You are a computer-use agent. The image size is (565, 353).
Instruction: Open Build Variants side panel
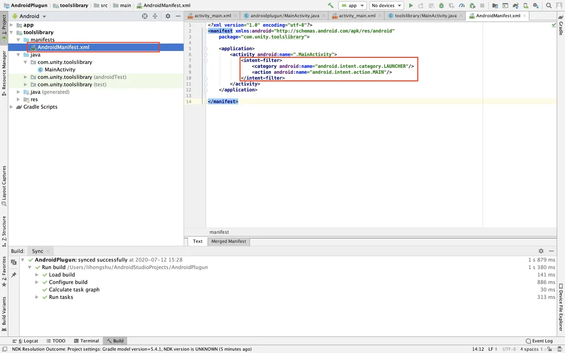coord(4,314)
